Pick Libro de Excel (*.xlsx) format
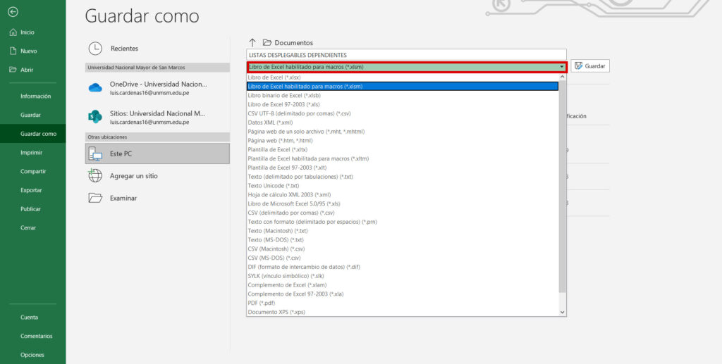The height and width of the screenshot is (364, 722). (274, 77)
